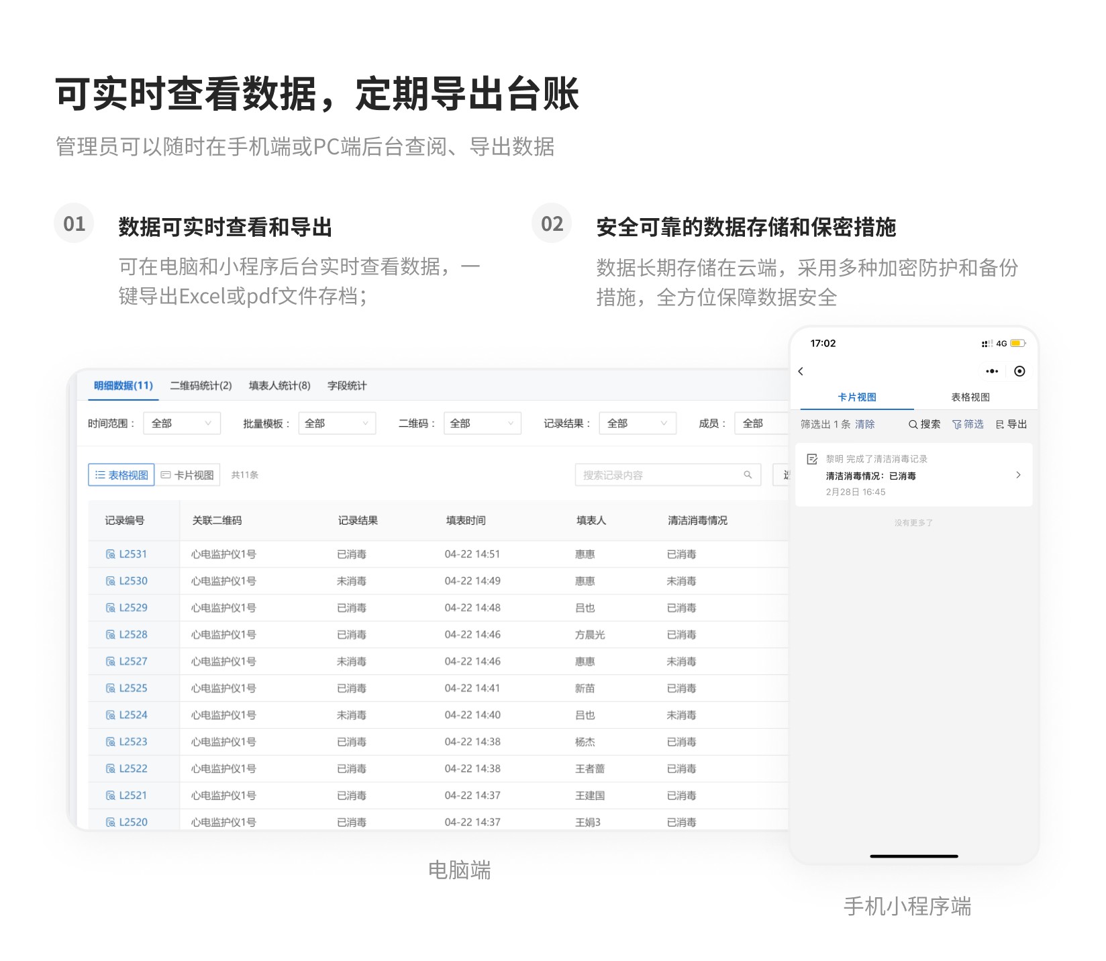The image size is (1106, 961).
Task: Switch to 明细数据(11) tab
Action: click(123, 386)
